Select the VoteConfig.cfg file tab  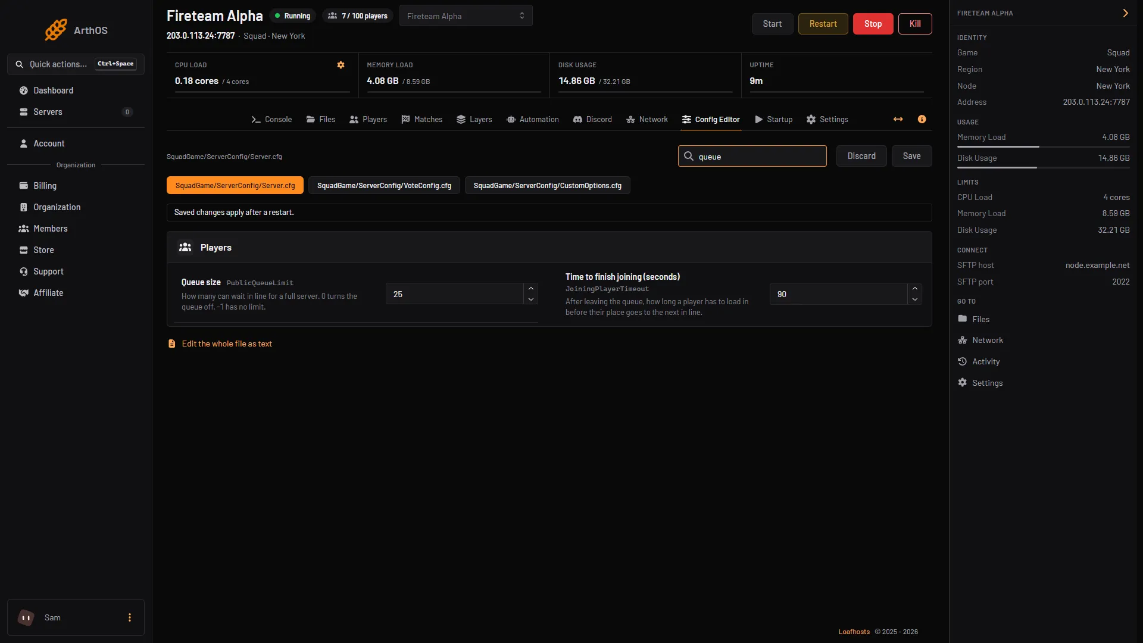(x=384, y=186)
